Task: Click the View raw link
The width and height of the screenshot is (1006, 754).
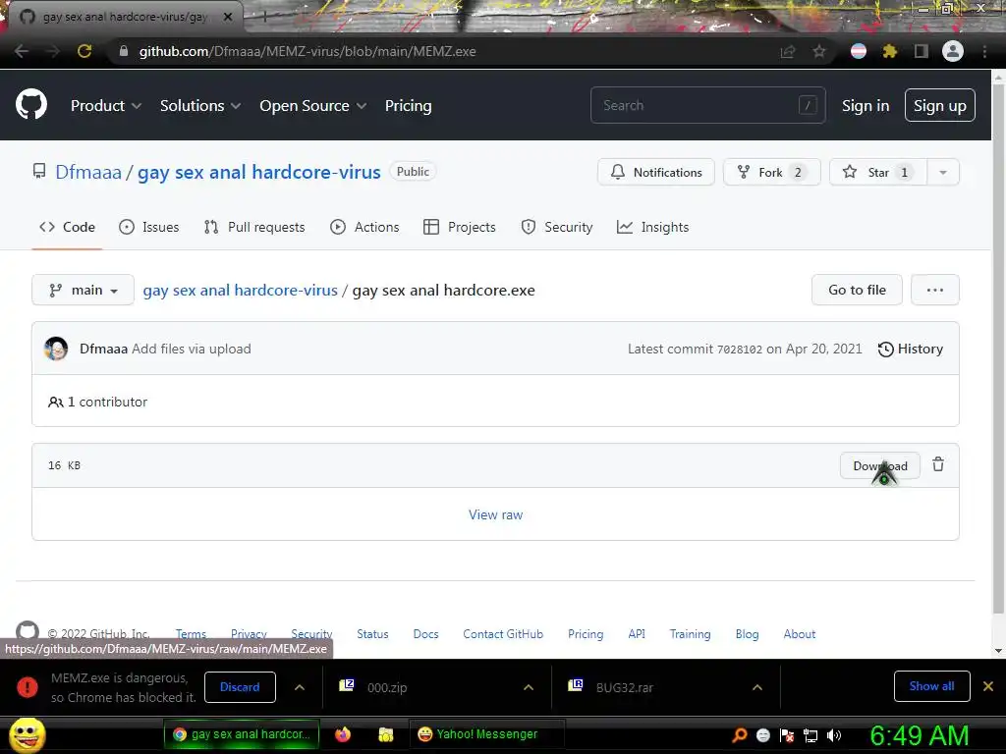Action: [495, 514]
